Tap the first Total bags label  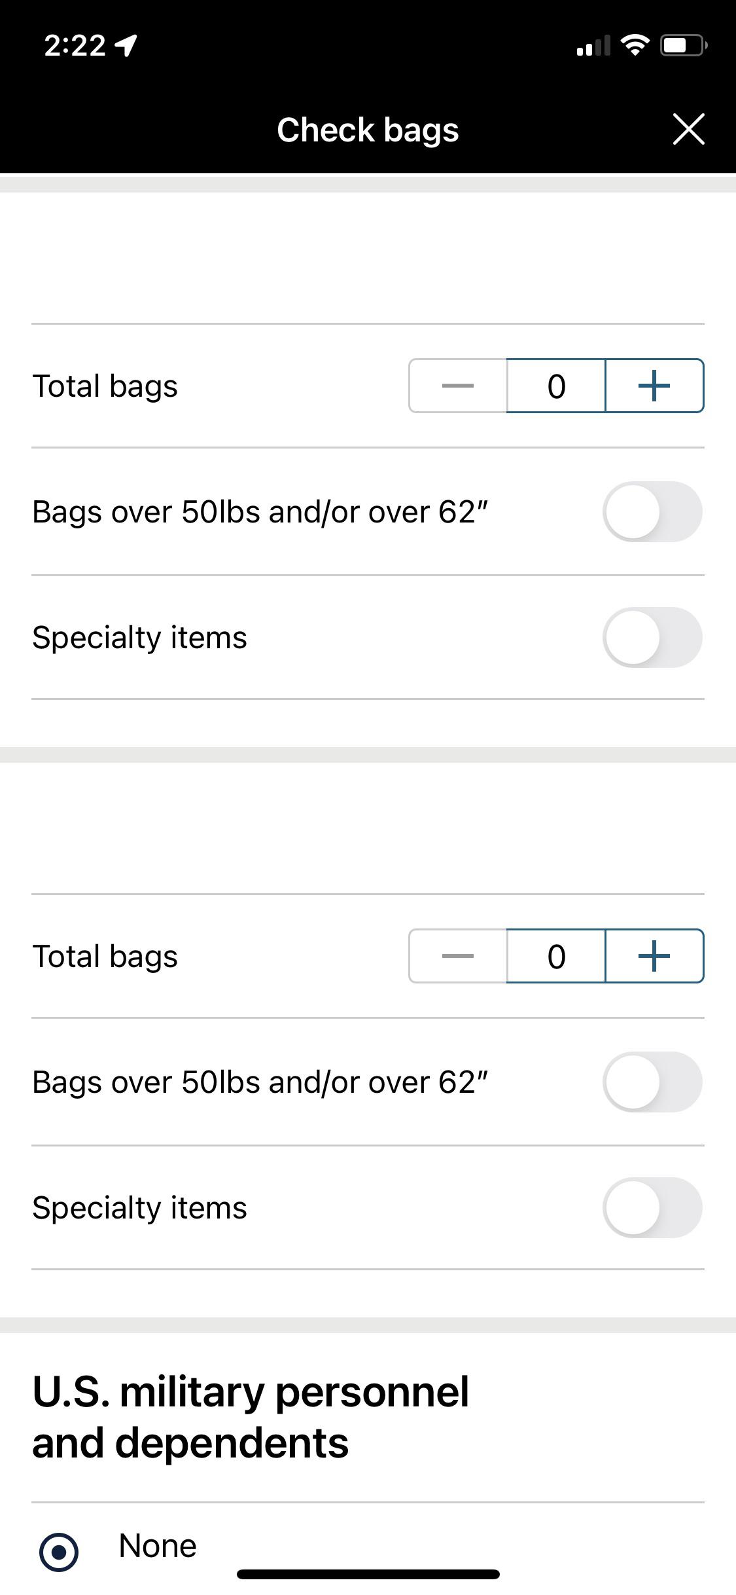click(105, 386)
